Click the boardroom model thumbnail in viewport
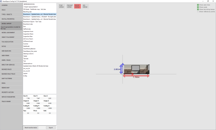 137,69
